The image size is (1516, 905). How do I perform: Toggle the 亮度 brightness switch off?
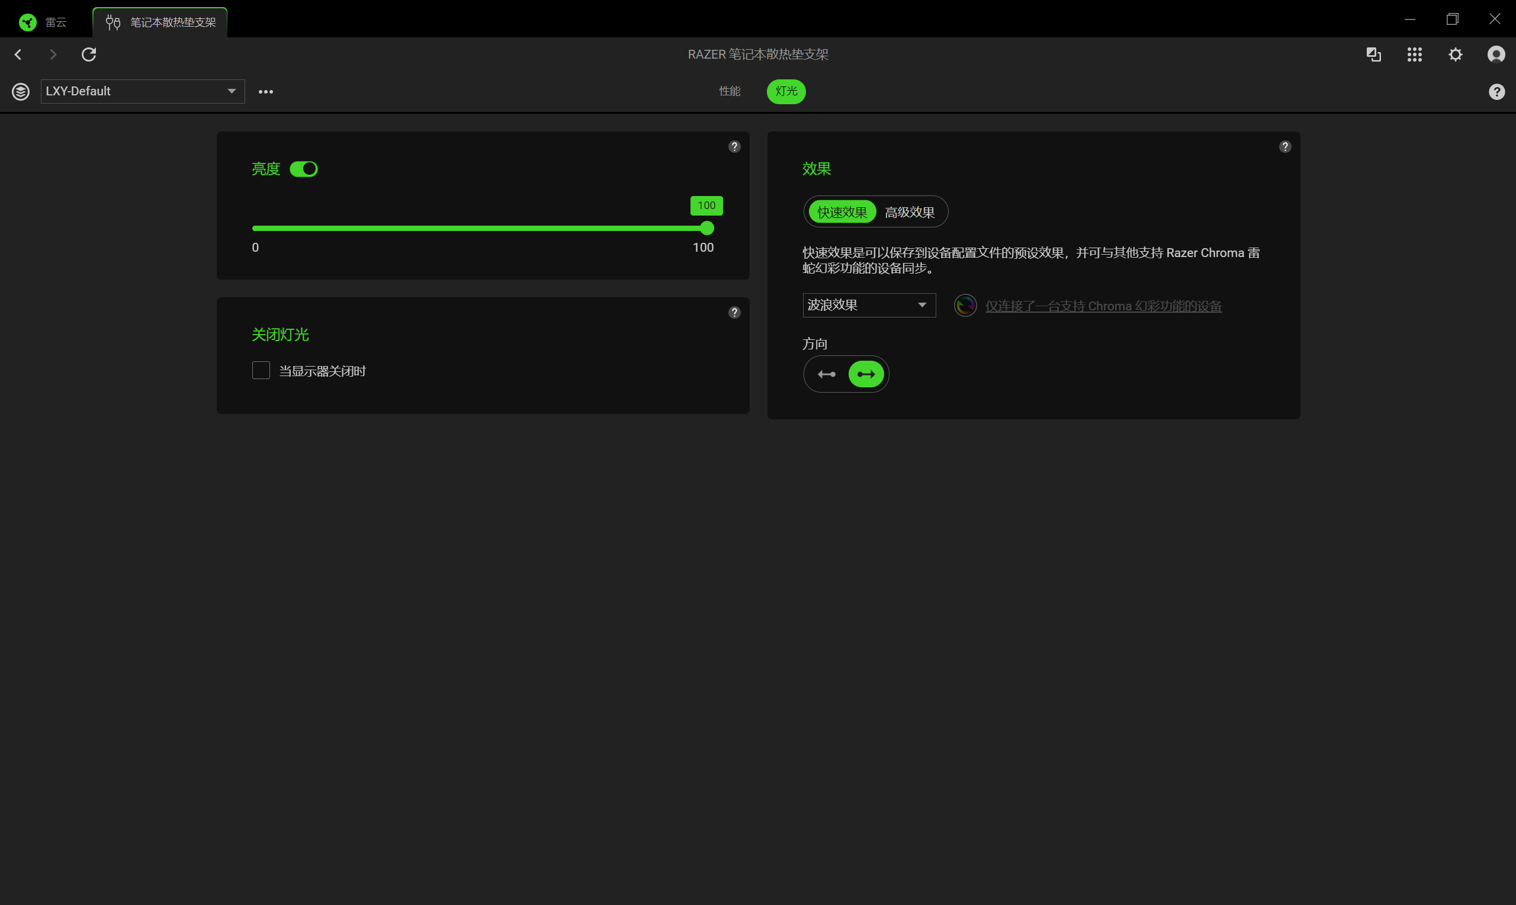304,169
